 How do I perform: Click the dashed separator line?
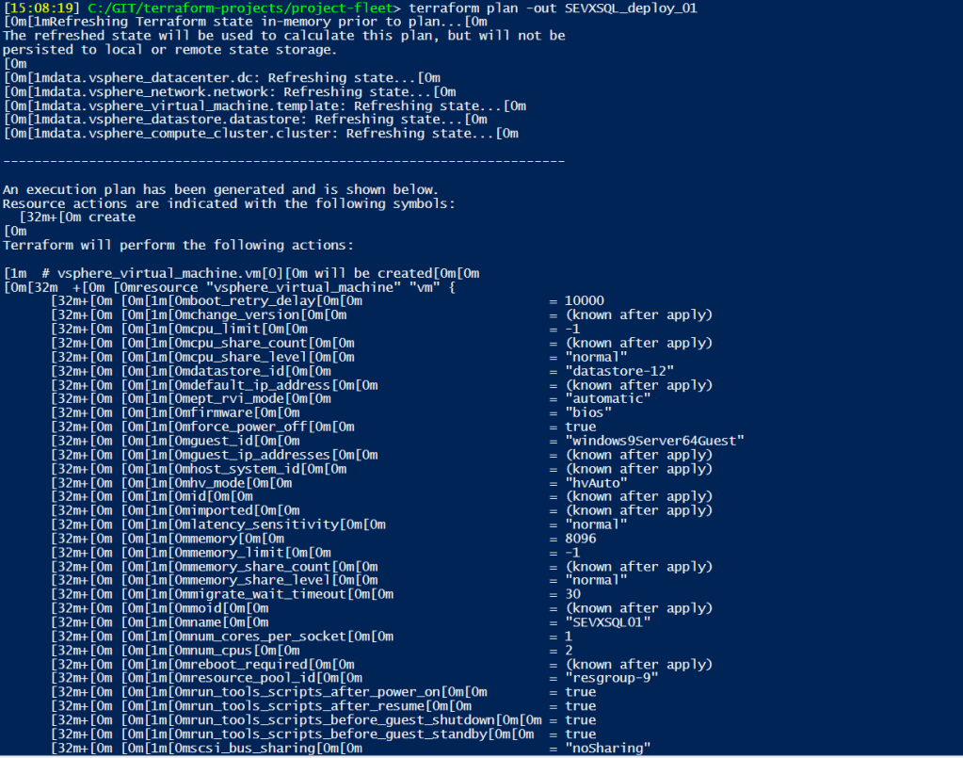click(282, 161)
